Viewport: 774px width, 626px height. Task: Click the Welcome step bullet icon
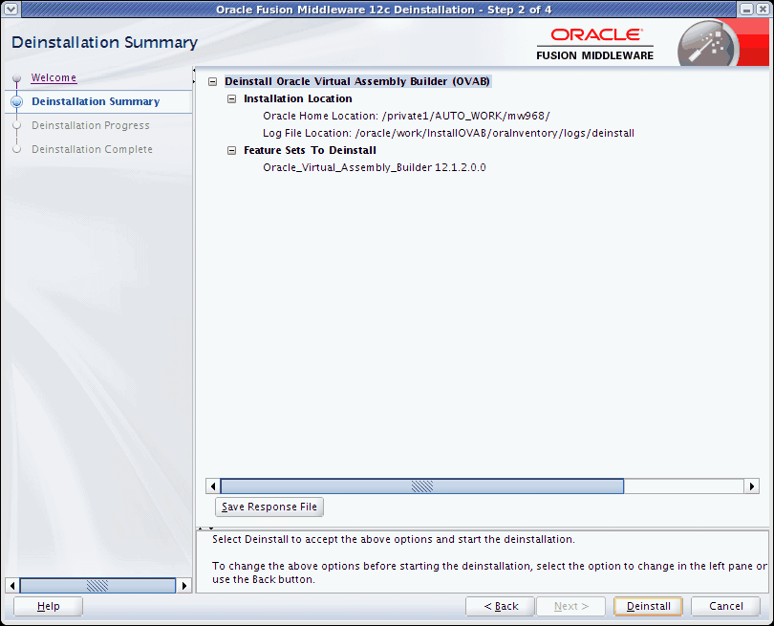coord(17,78)
